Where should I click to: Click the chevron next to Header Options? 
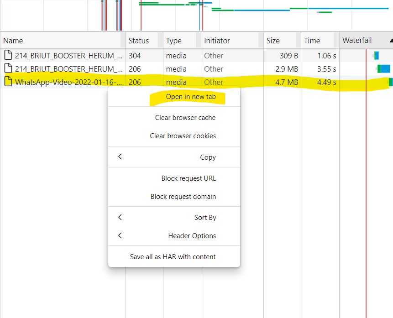tap(120, 235)
